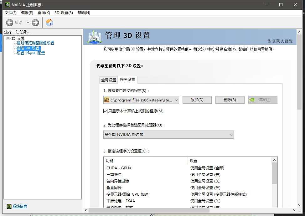This screenshot has height=216, width=305.
Task: Select 通过预览调整图像设置 in task tree
Action: [35, 43]
